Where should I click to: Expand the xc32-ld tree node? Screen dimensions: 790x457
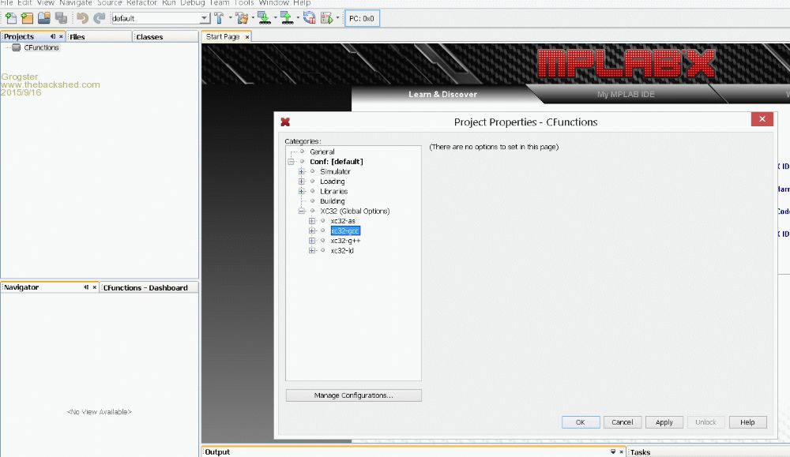[x=312, y=251]
